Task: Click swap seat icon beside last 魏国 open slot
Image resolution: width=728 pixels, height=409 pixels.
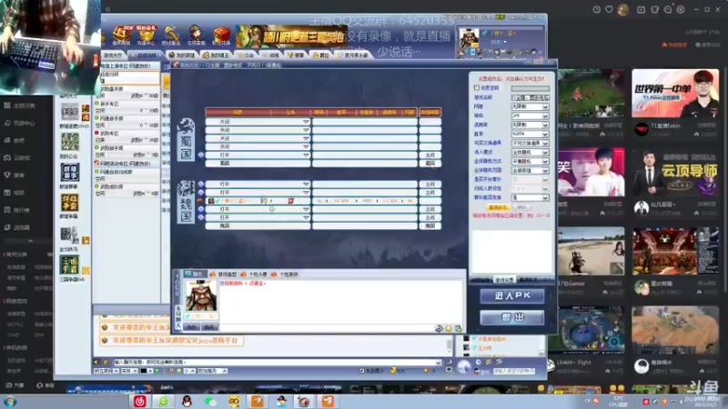Action: pyautogui.click(x=200, y=217)
